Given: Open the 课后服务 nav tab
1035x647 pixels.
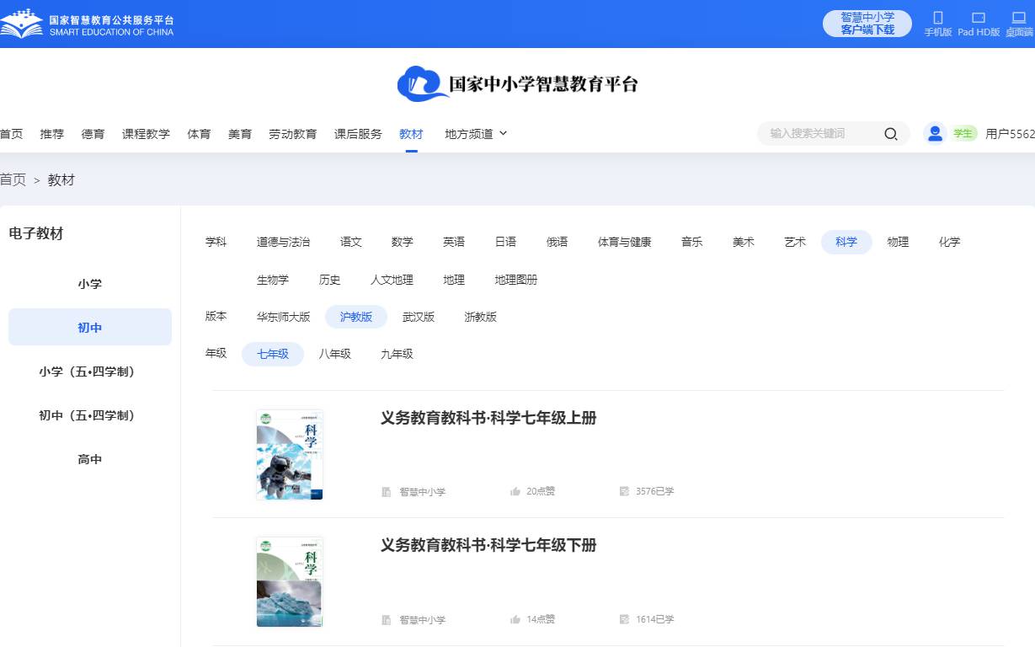Looking at the screenshot, I should [x=358, y=134].
